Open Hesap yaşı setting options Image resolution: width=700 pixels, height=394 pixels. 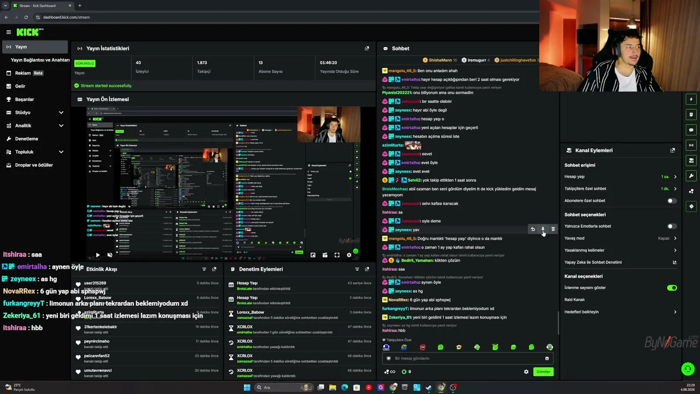point(621,177)
